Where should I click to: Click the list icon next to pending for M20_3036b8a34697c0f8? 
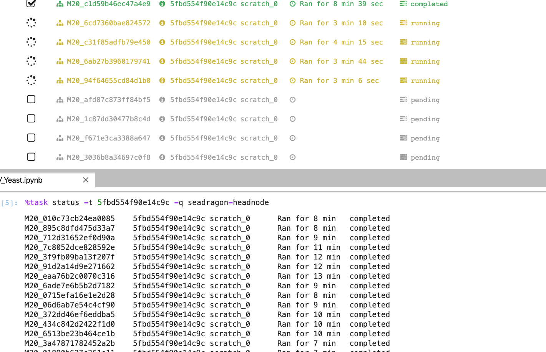(x=403, y=157)
